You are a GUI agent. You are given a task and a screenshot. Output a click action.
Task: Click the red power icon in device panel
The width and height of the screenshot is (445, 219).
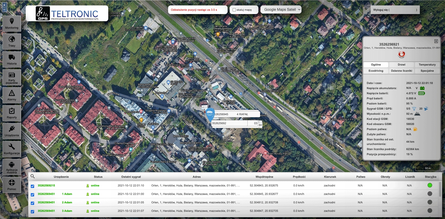(401, 54)
